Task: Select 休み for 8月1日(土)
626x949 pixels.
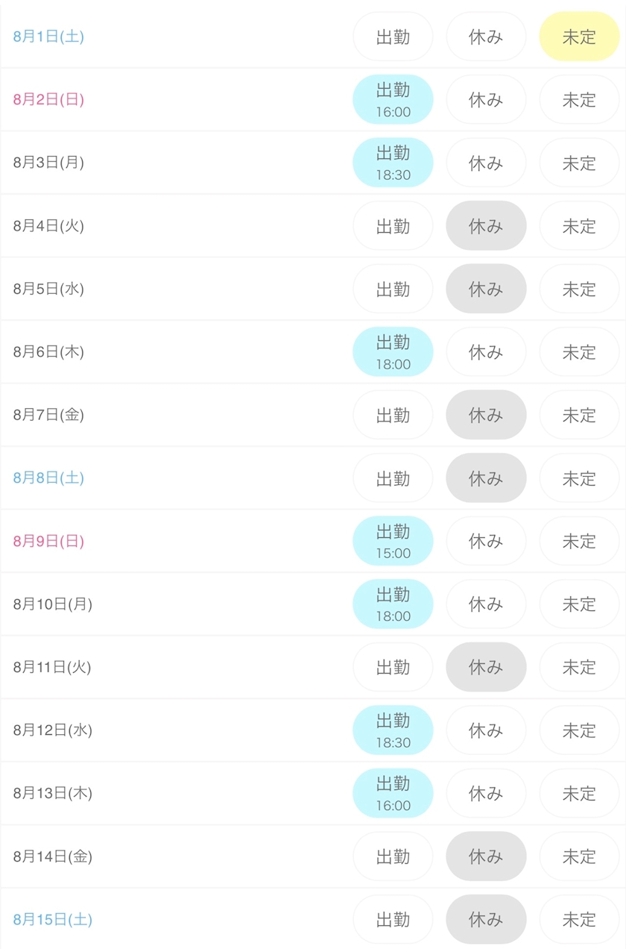Action: (486, 37)
